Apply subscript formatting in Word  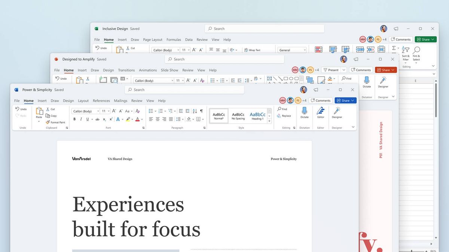(x=104, y=119)
